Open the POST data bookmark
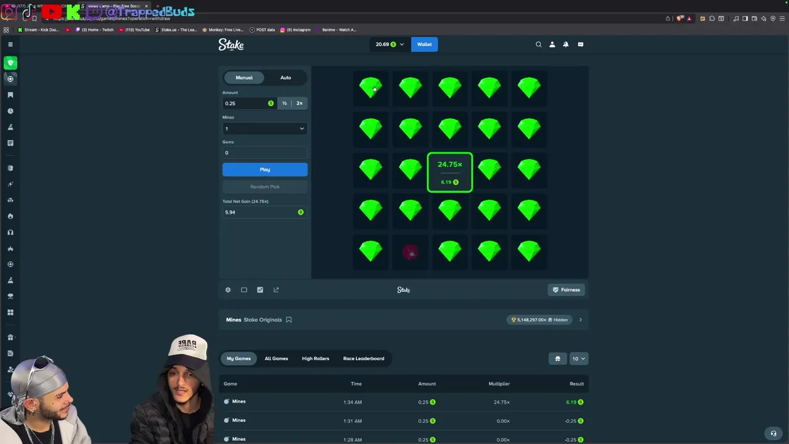 pyautogui.click(x=262, y=30)
